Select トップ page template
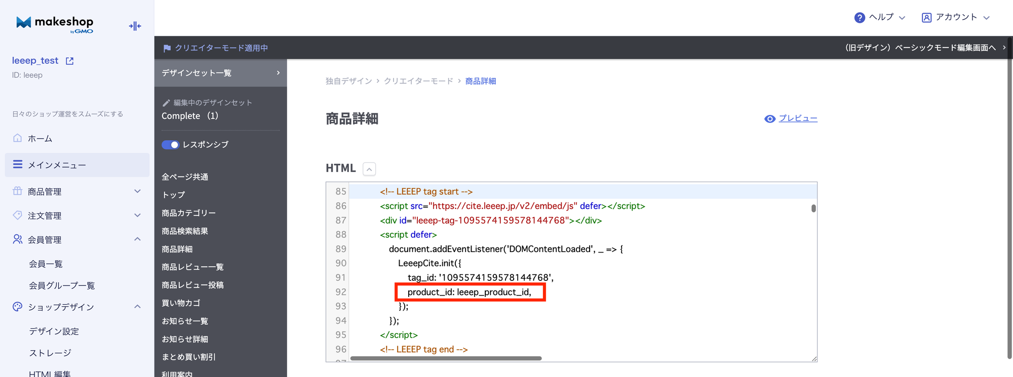Viewport: 1013px width, 377px height. pos(173,195)
